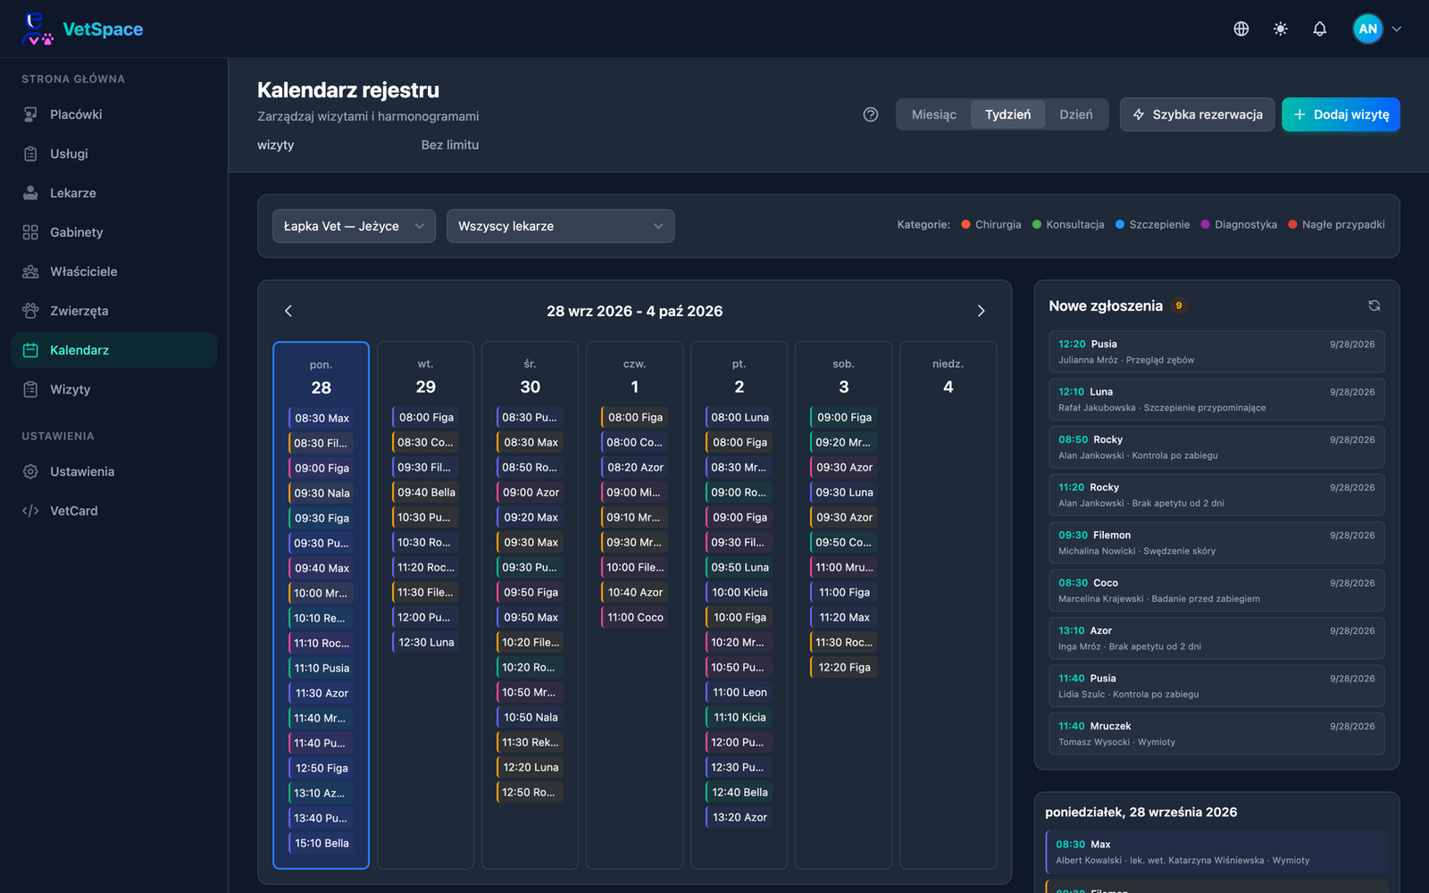
Task: Open 12:10 Luna new request card
Action: [x=1216, y=399]
